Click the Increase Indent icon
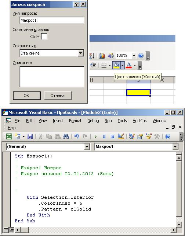185x236 pixels. (x=93, y=65)
